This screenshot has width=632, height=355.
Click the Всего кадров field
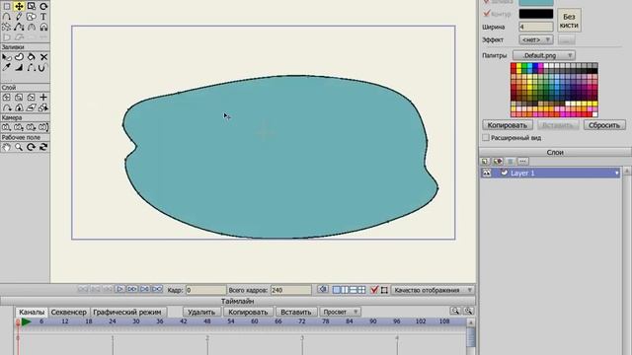pyautogui.click(x=290, y=290)
